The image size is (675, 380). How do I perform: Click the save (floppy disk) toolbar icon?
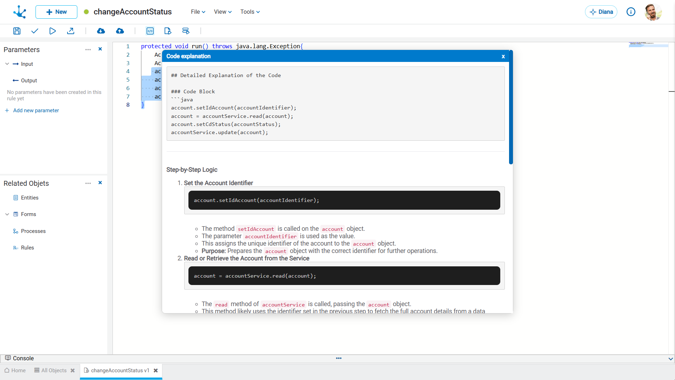pyautogui.click(x=17, y=31)
